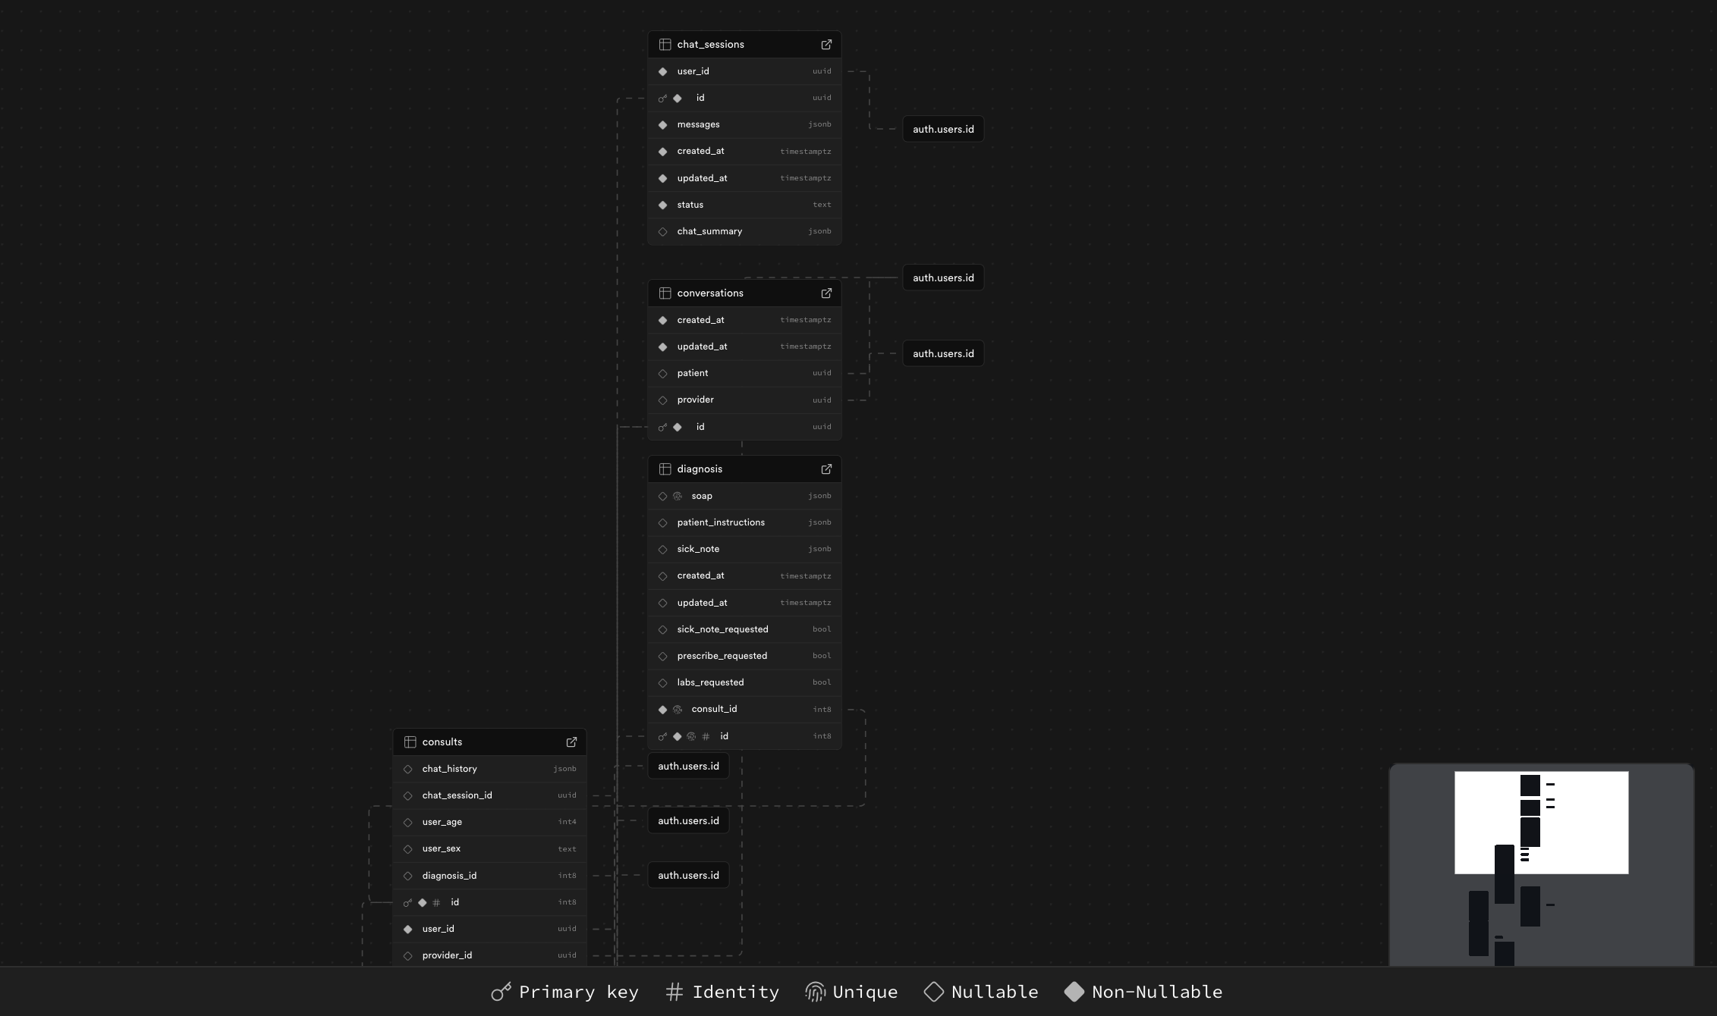Screen dimensions: 1717x1016
Task: Click the primary key icon on chat_sessions id row
Action: (662, 98)
